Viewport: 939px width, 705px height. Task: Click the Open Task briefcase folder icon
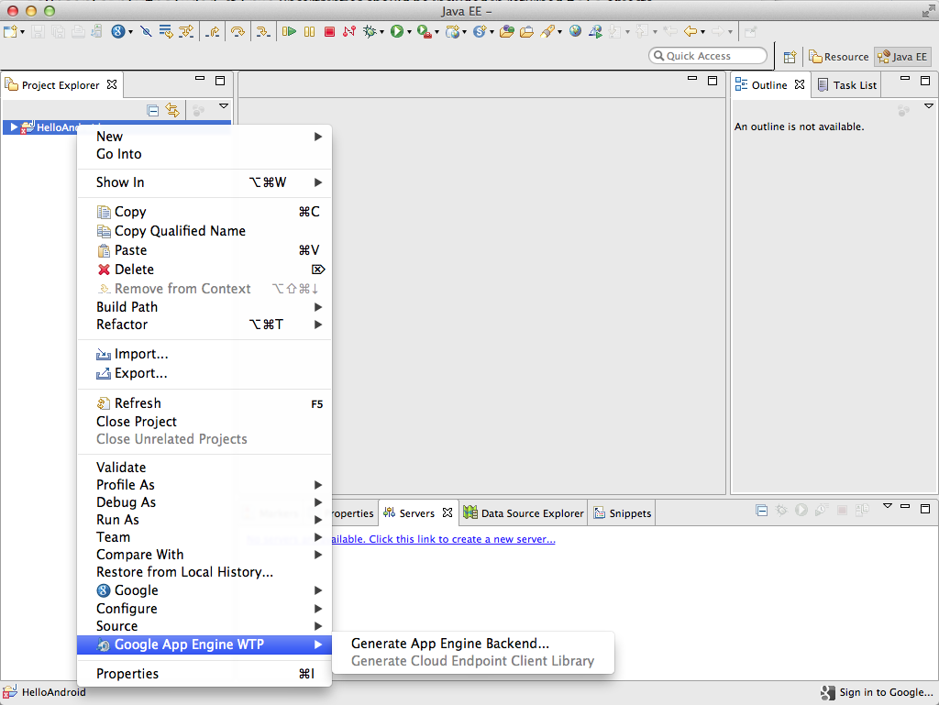pos(526,32)
